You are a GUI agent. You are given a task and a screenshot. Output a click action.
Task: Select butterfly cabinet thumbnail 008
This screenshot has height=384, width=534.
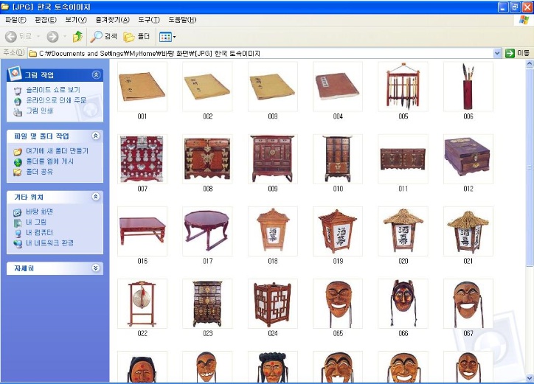207,159
